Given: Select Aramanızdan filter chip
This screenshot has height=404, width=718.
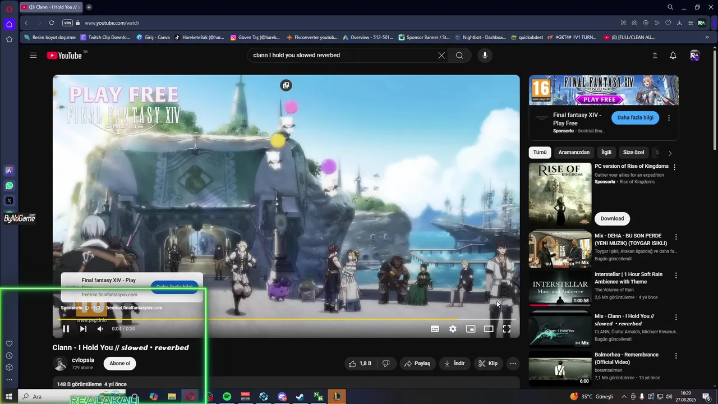Looking at the screenshot, I should pyautogui.click(x=574, y=153).
